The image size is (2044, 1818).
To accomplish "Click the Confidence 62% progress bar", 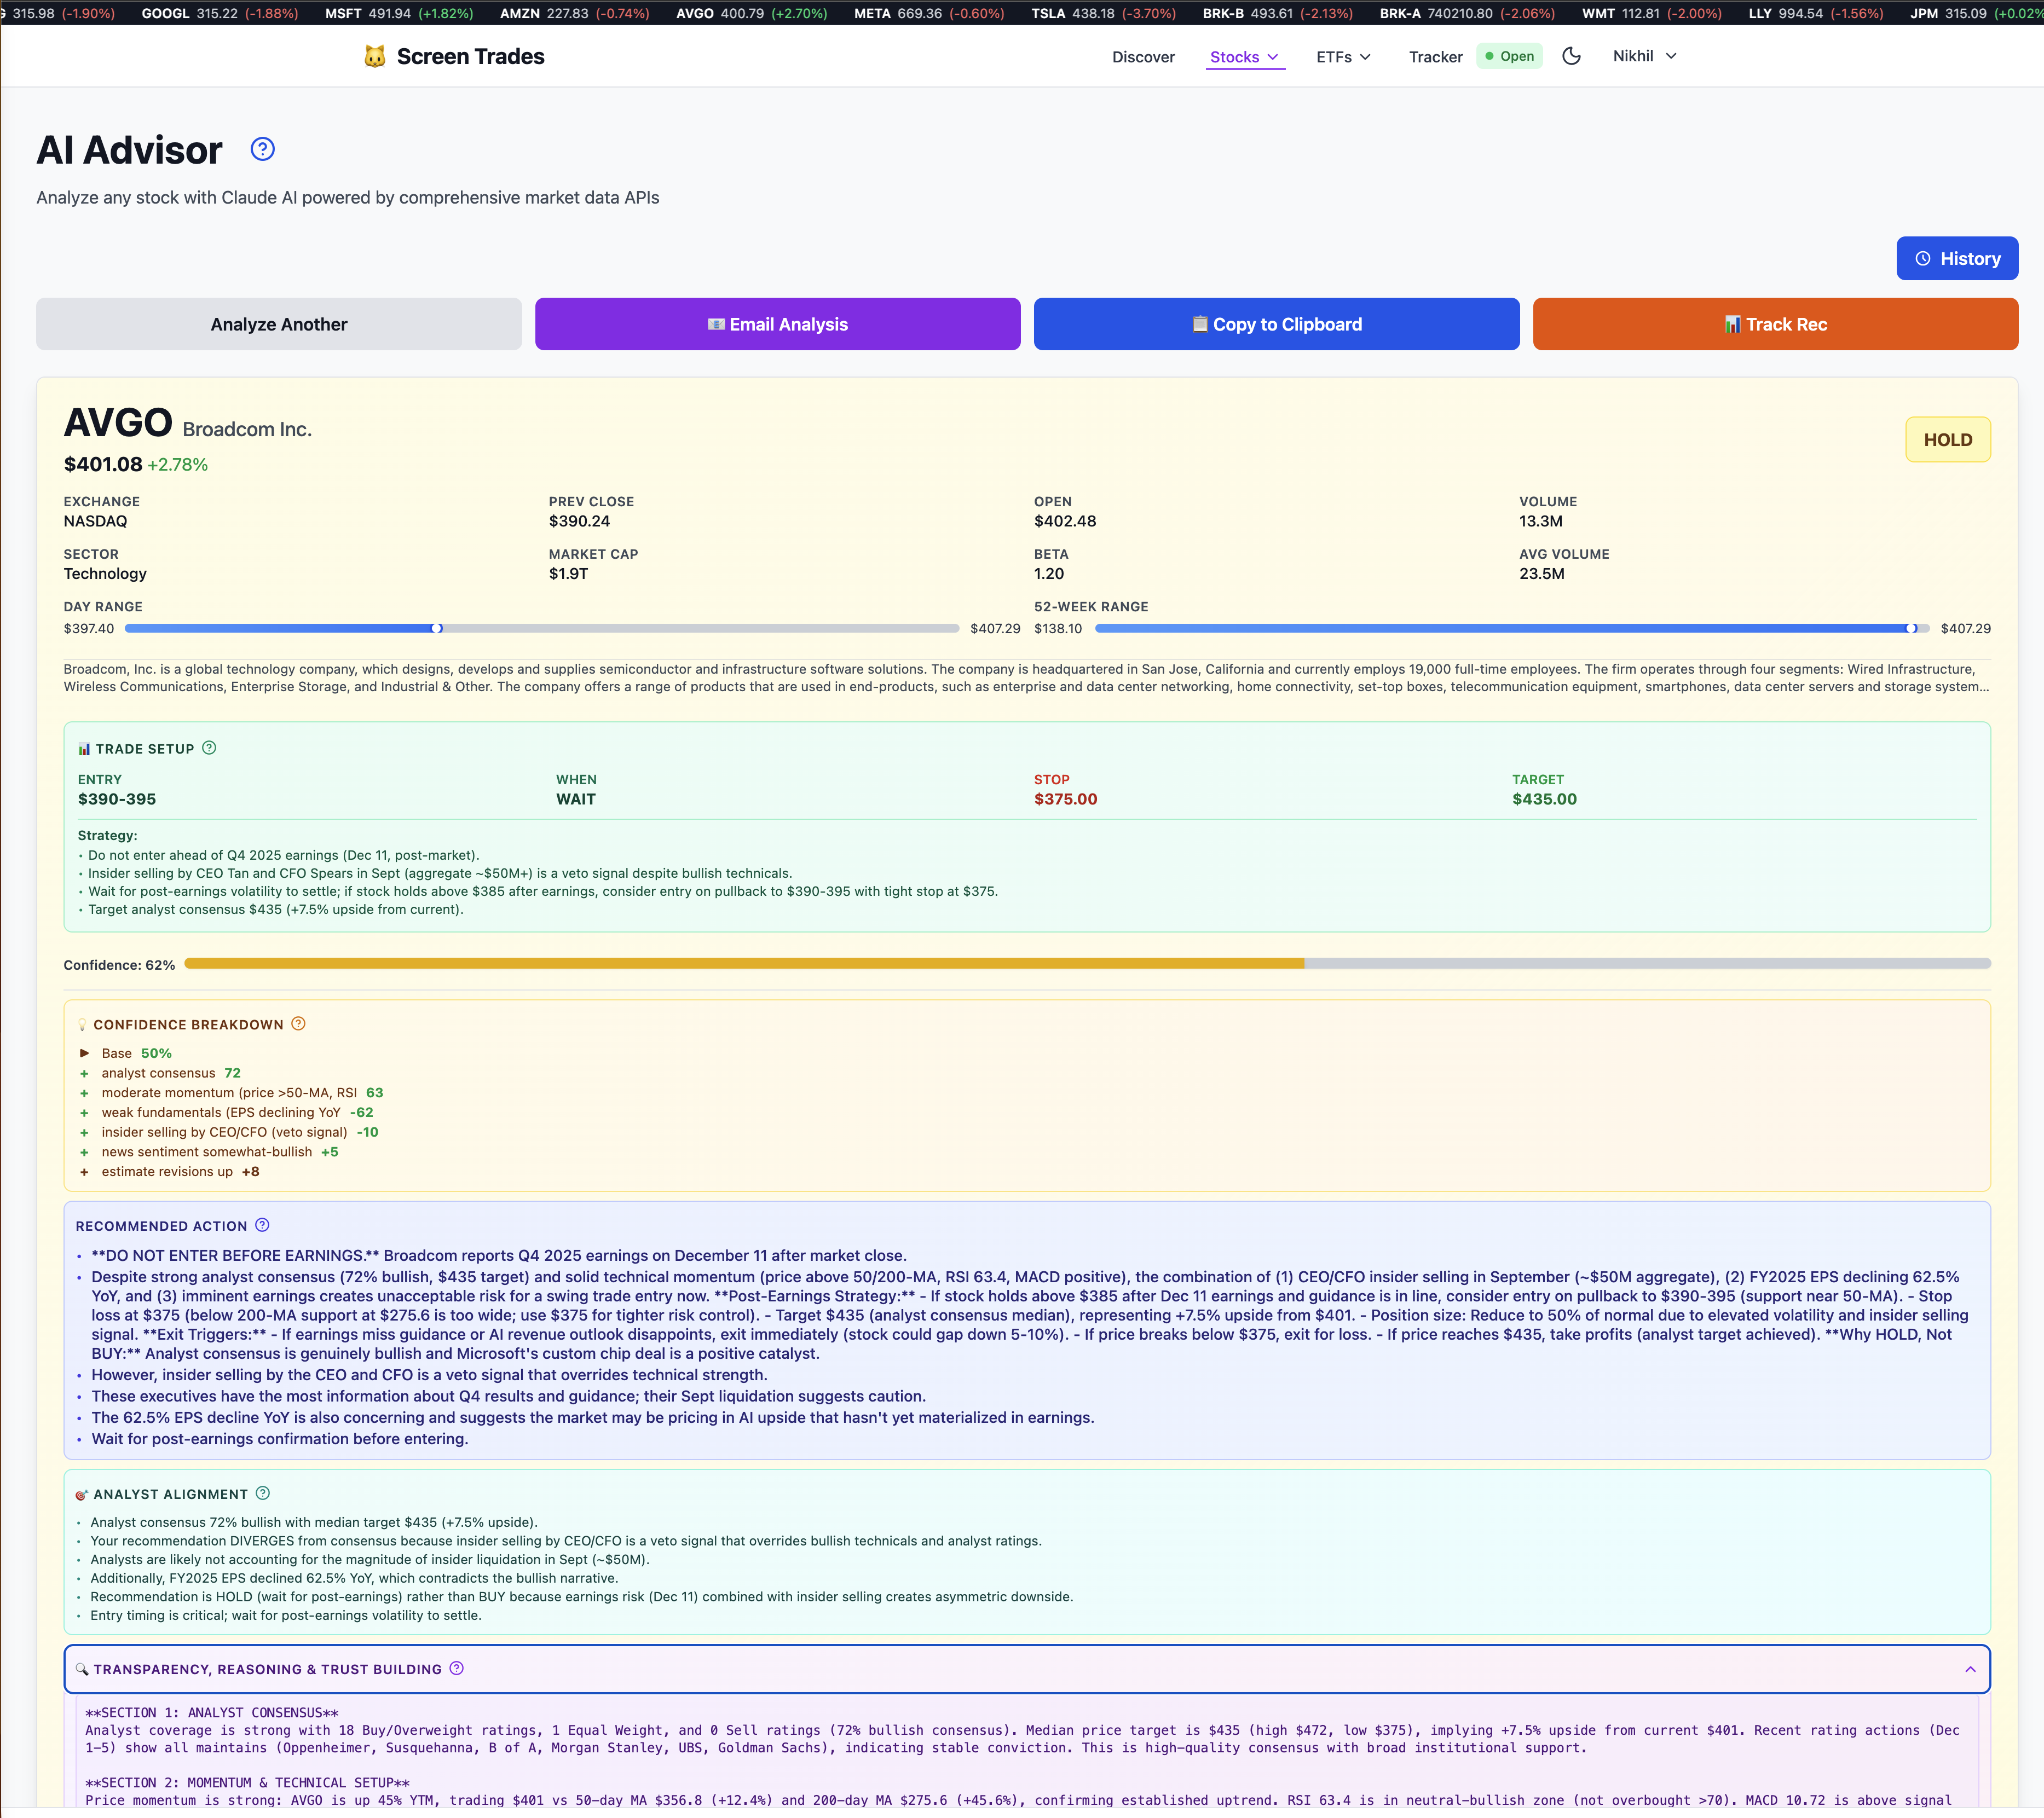I will [x=1087, y=964].
